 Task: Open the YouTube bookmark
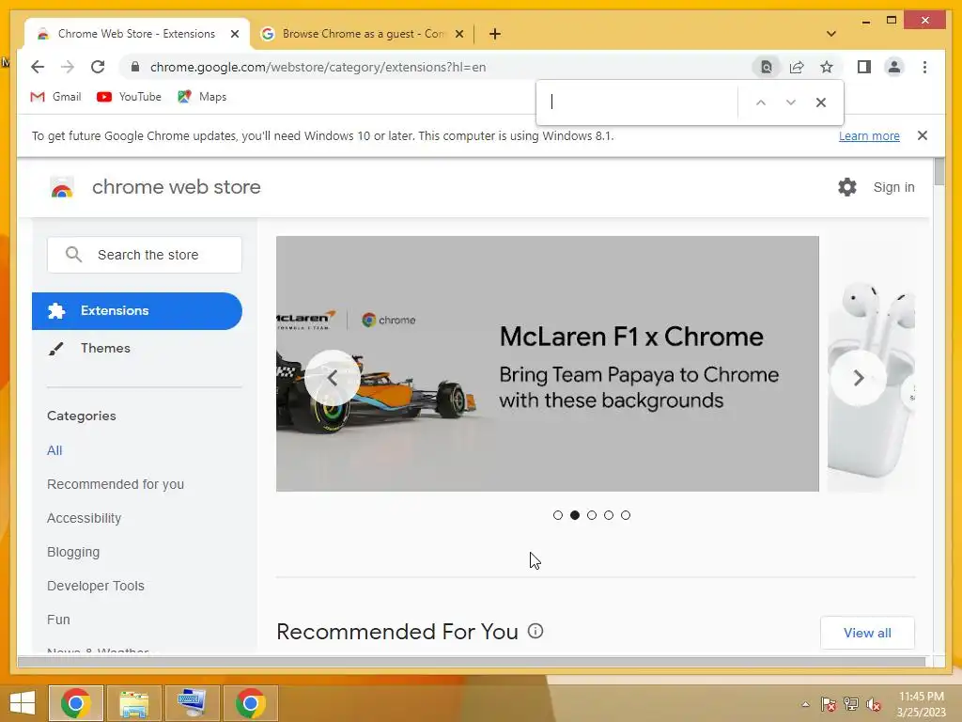(x=129, y=97)
